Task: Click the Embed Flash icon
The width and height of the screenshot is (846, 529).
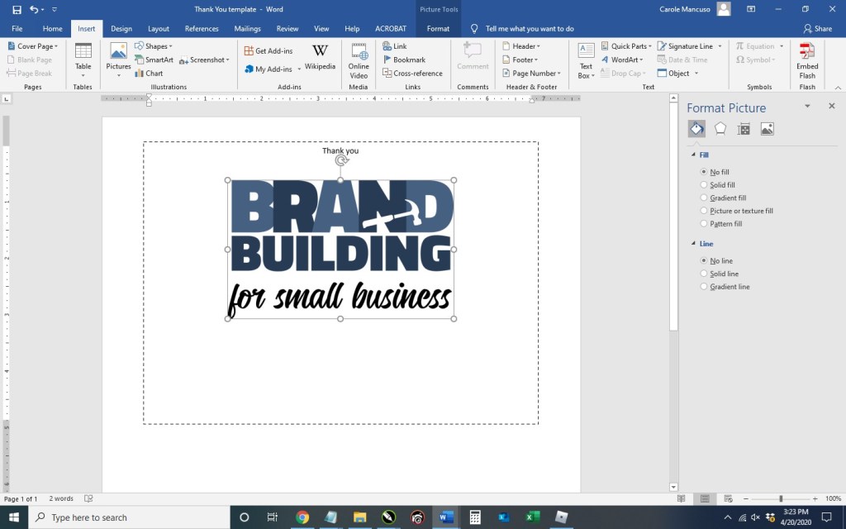Action: click(807, 58)
